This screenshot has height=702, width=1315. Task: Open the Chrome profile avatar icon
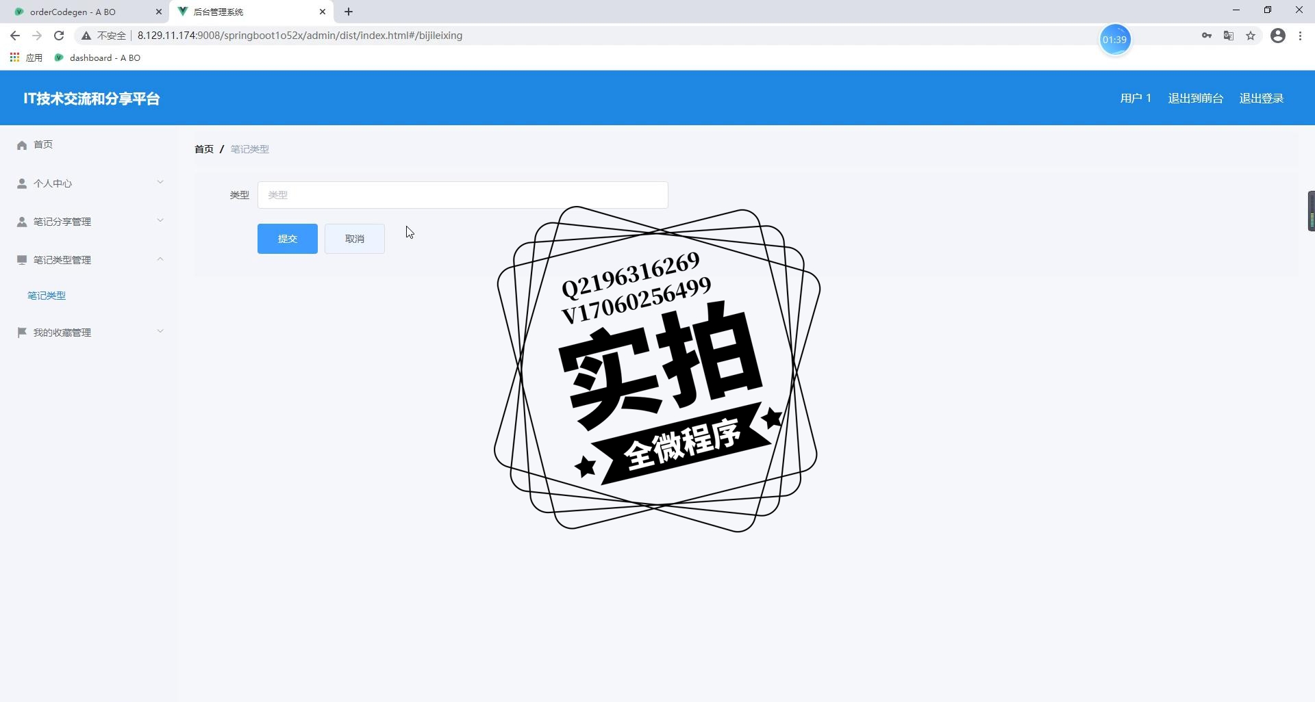pos(1278,36)
